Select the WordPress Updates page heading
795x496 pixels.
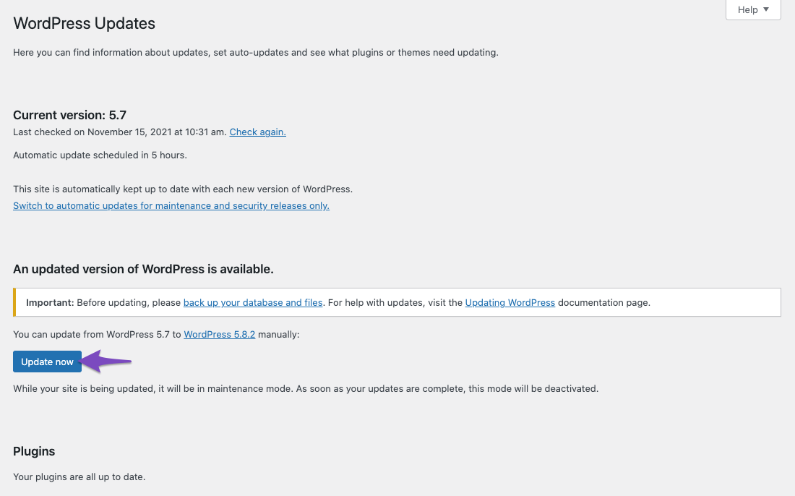(x=84, y=23)
